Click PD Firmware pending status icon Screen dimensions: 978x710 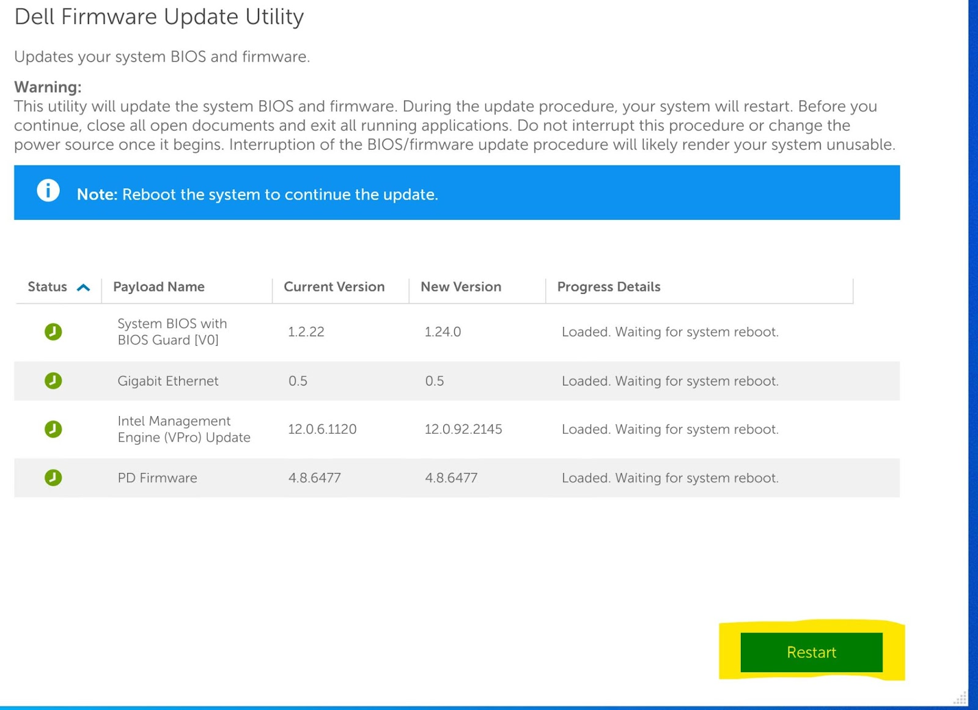tap(53, 477)
